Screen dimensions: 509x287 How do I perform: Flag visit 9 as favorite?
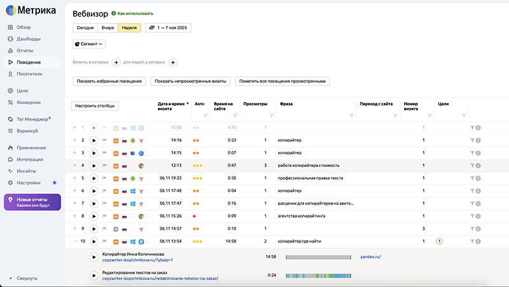(104, 229)
